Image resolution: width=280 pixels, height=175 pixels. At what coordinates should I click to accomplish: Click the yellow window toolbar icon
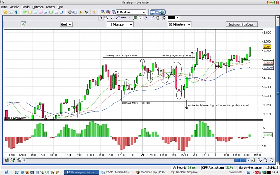tap(30, 13)
